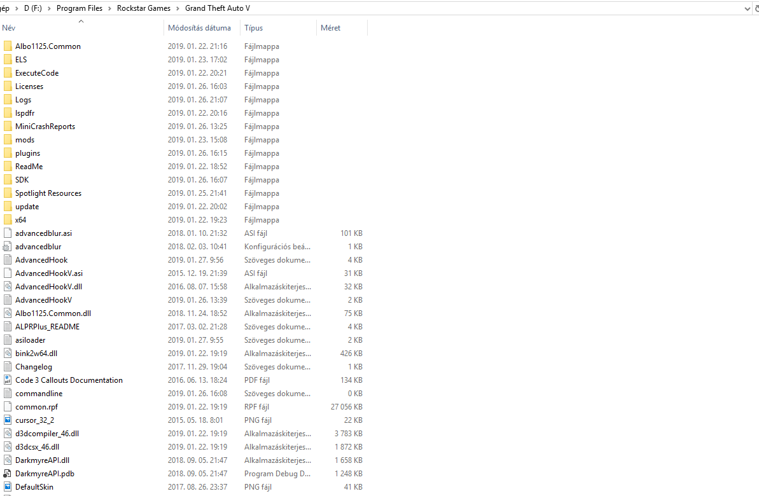Select the AdvancedHookV.asi file name

(49, 273)
